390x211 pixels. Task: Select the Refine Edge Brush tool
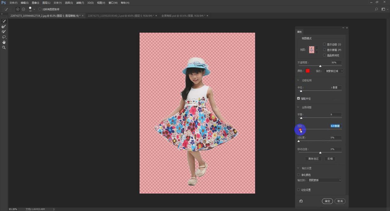tap(4, 26)
